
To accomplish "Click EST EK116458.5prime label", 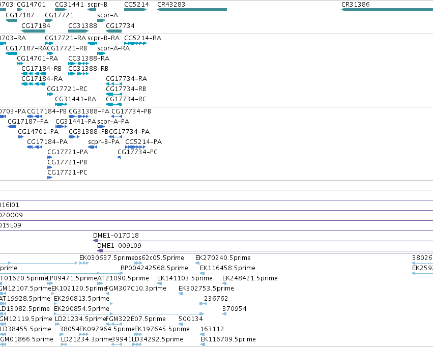I will click(x=227, y=268).
